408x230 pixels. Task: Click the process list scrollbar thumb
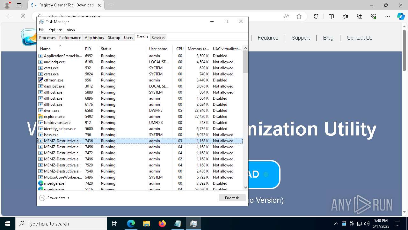pyautogui.click(x=245, y=62)
